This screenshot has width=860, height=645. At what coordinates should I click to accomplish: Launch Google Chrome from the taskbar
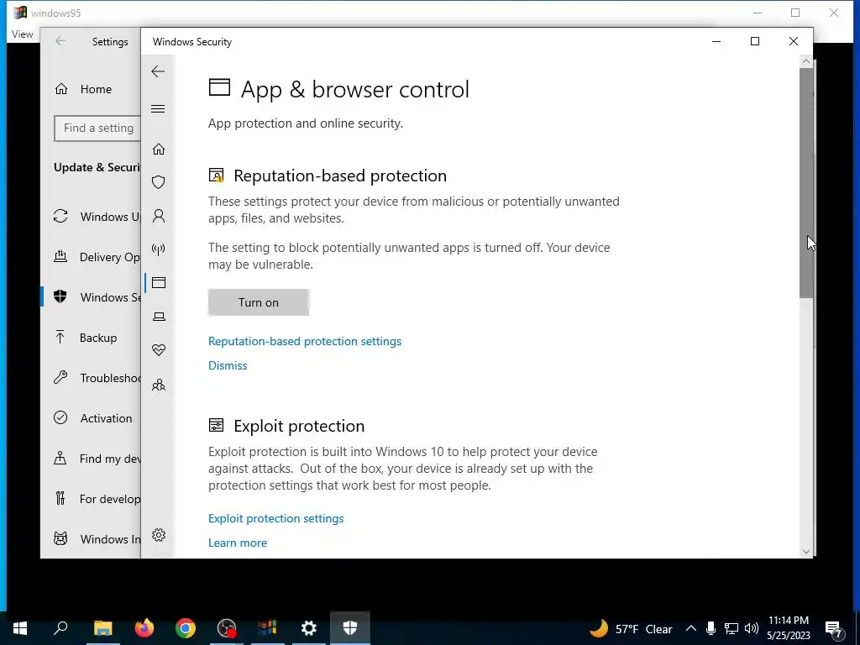(x=186, y=628)
